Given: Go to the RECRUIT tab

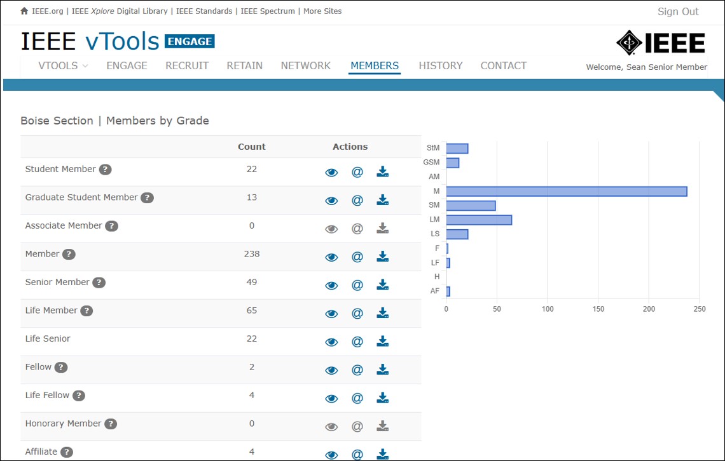Looking at the screenshot, I should click(187, 65).
